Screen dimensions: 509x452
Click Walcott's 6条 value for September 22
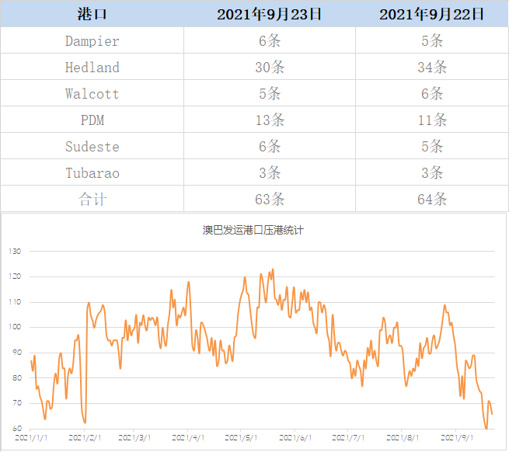pyautogui.click(x=432, y=94)
